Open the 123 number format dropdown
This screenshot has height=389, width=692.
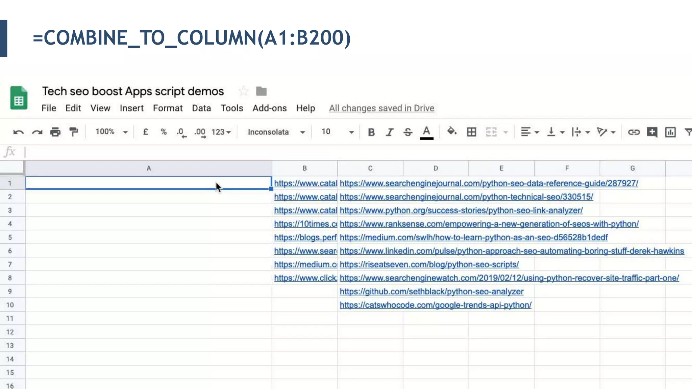pos(221,132)
